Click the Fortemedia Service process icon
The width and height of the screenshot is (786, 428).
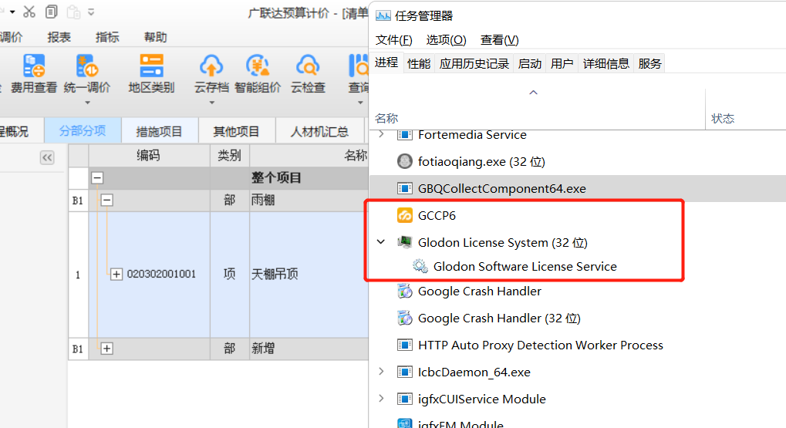[x=404, y=134]
